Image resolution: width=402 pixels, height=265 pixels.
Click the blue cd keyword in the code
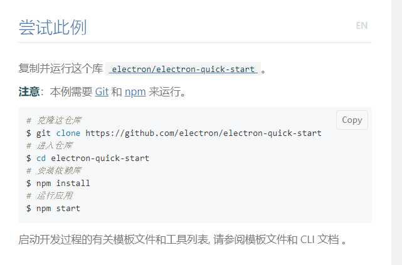(41, 158)
